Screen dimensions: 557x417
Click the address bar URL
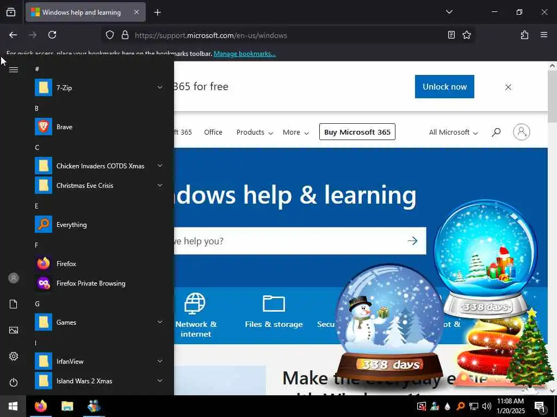point(211,35)
